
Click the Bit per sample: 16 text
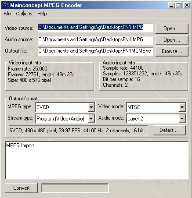click(121, 79)
